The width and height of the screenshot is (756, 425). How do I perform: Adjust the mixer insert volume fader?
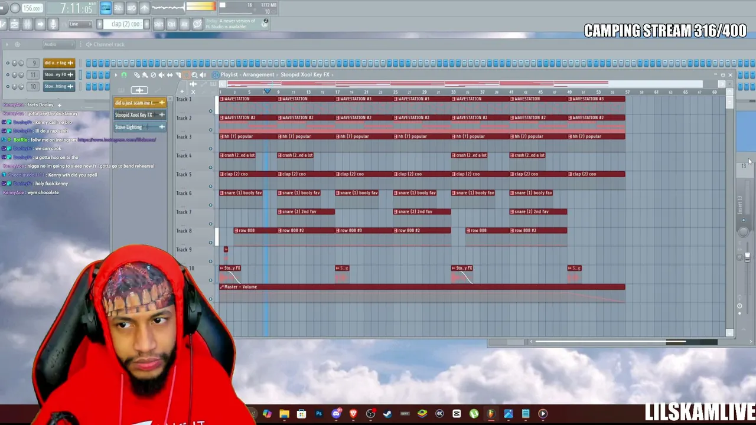[x=747, y=257]
